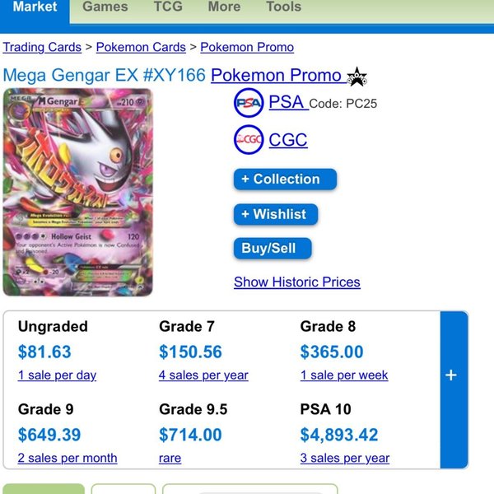Open the CGC text link

coord(288,140)
